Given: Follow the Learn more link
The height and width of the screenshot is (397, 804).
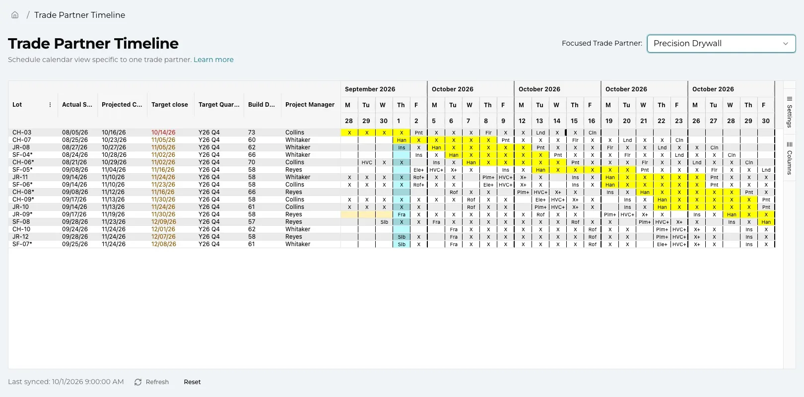Looking at the screenshot, I should (x=213, y=60).
